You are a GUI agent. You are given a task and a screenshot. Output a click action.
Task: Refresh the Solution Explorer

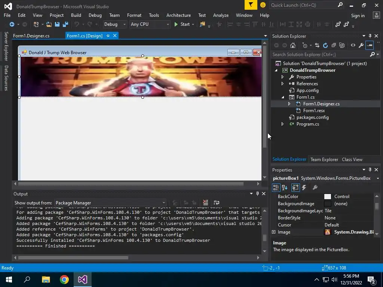[x=325, y=45]
